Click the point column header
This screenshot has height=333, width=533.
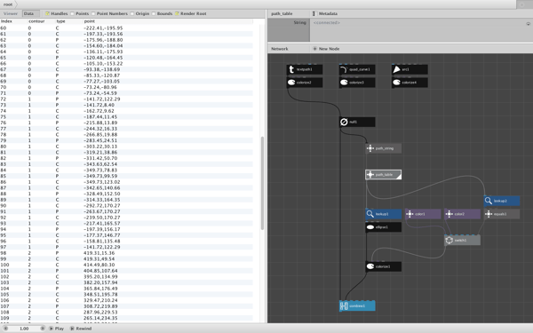tap(90, 21)
